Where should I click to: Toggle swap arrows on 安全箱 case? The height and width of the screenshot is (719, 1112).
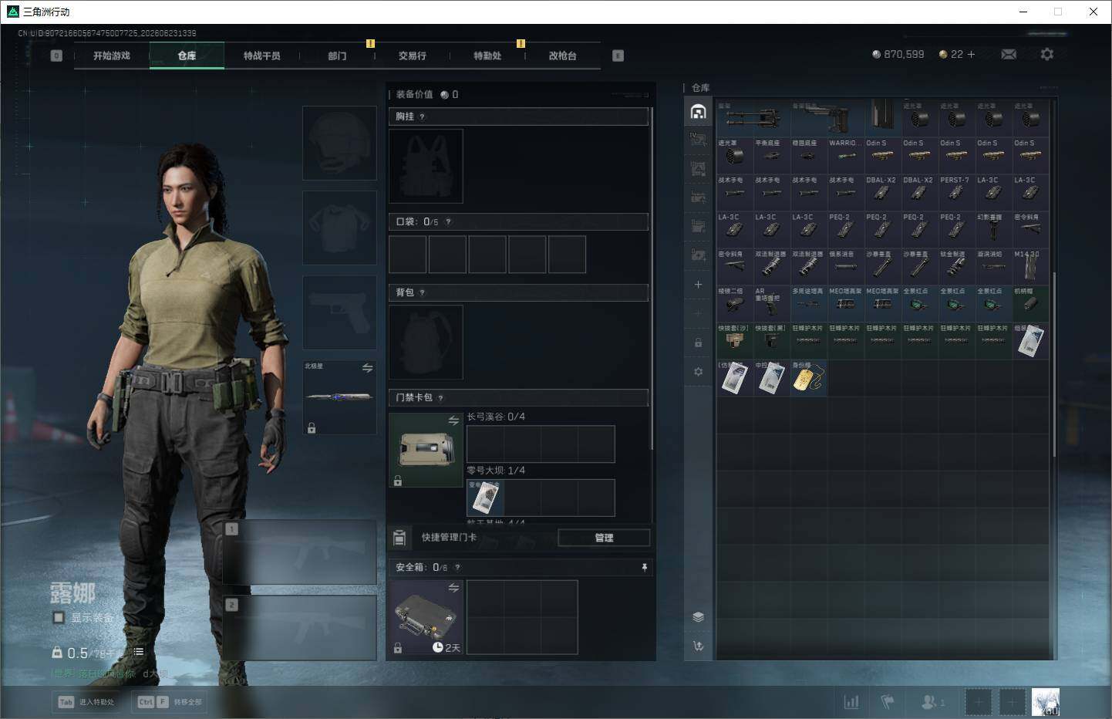pos(453,588)
